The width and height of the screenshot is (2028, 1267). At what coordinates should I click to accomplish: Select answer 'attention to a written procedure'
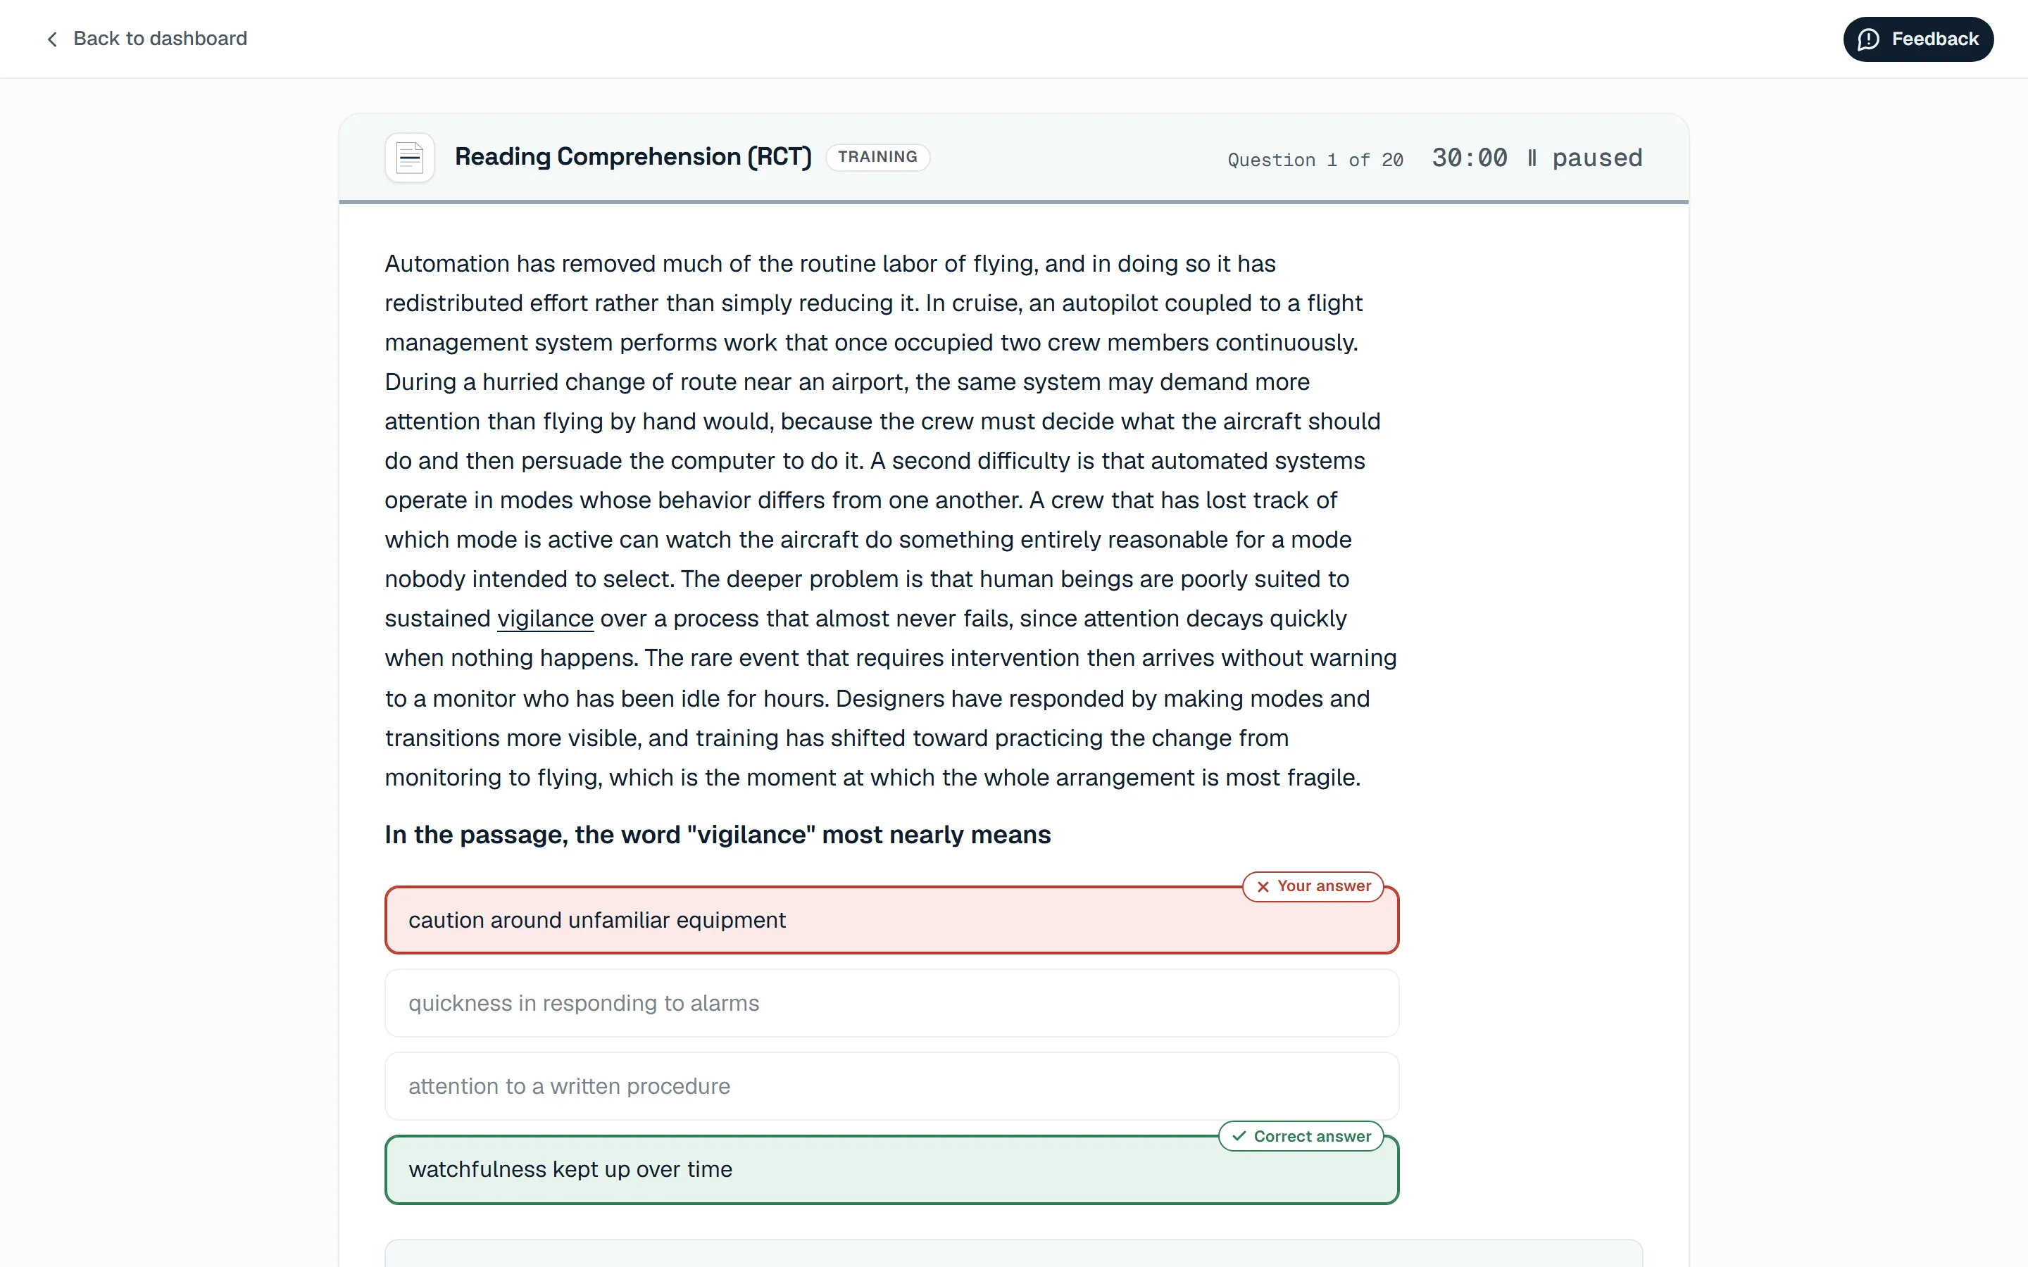tap(891, 1085)
